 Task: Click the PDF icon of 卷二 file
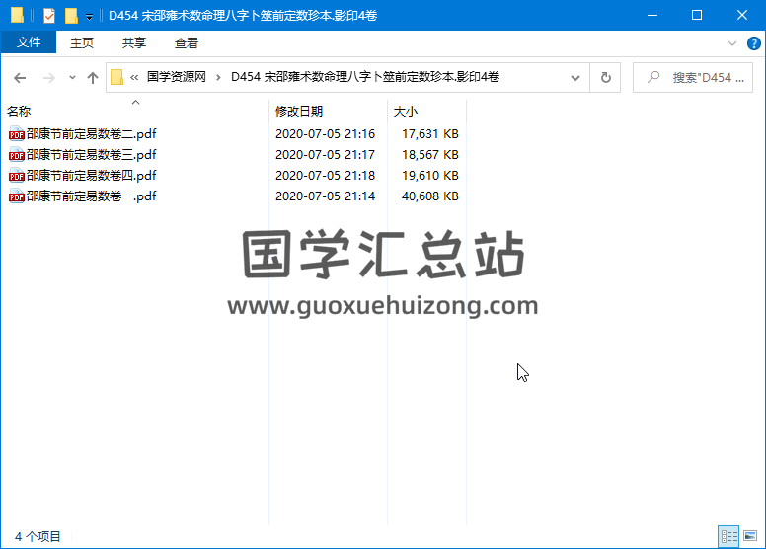click(16, 134)
